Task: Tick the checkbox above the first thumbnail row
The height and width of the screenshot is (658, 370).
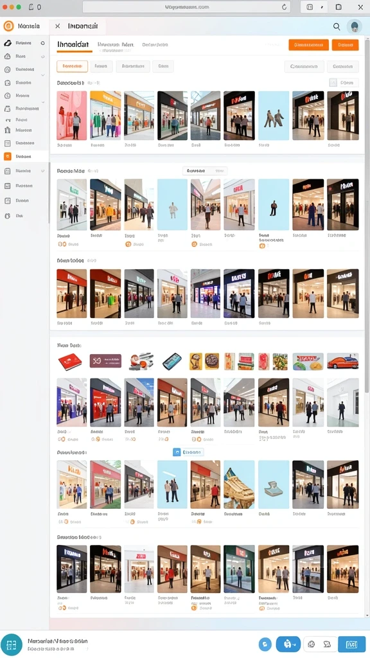Action: click(x=333, y=83)
